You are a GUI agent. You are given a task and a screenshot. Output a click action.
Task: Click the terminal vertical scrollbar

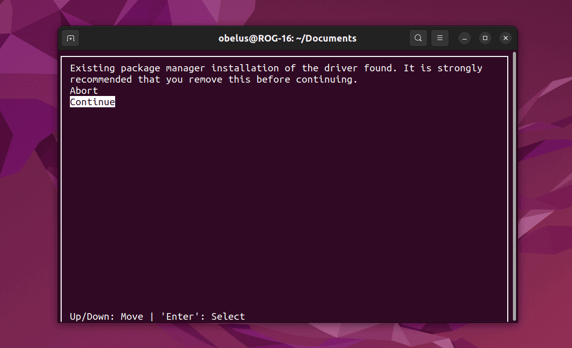click(x=514, y=186)
